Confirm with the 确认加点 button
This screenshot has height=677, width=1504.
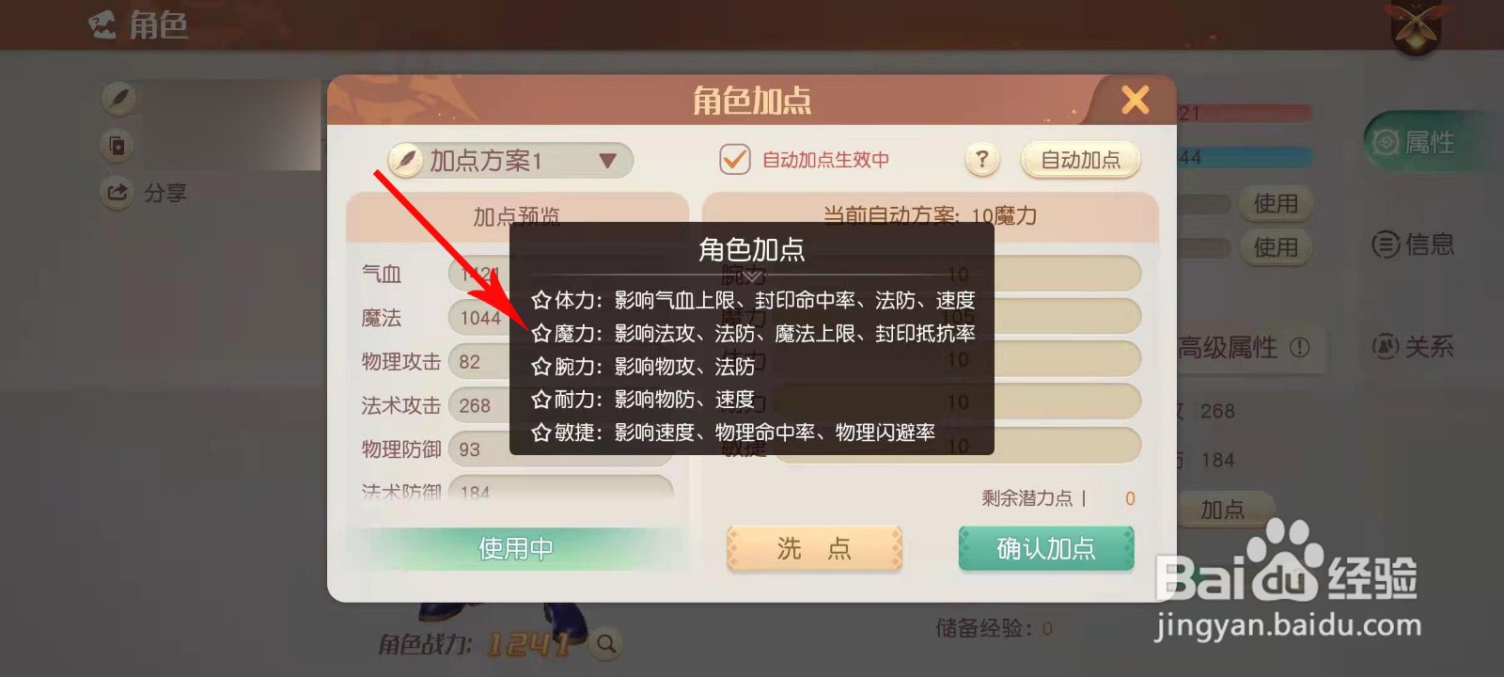1046,548
